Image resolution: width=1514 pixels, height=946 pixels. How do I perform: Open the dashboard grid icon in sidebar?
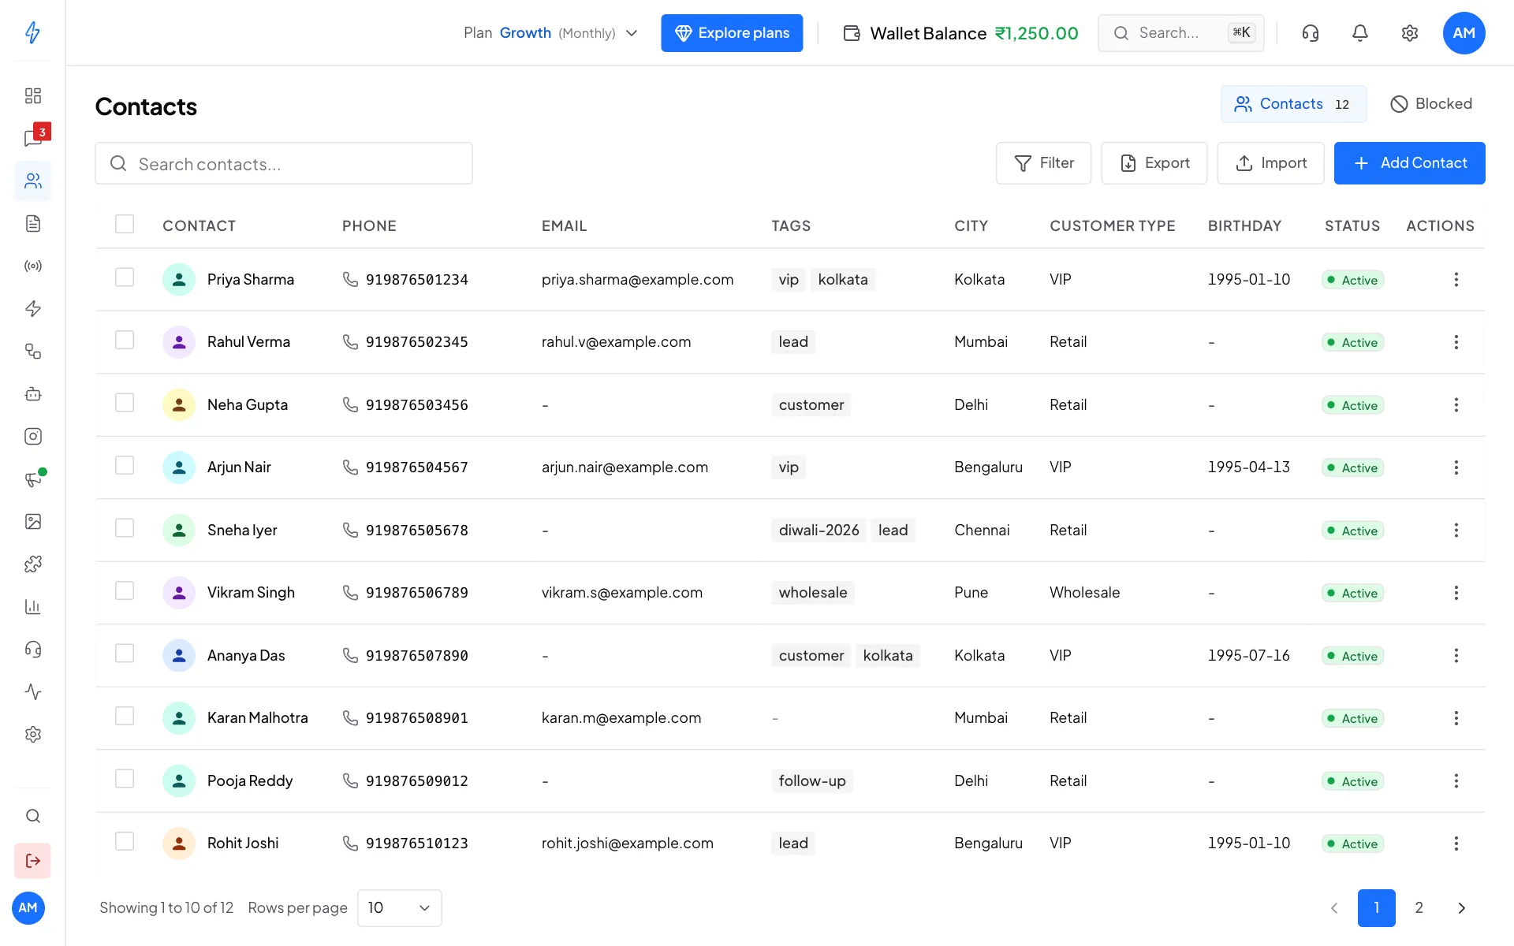pyautogui.click(x=32, y=95)
